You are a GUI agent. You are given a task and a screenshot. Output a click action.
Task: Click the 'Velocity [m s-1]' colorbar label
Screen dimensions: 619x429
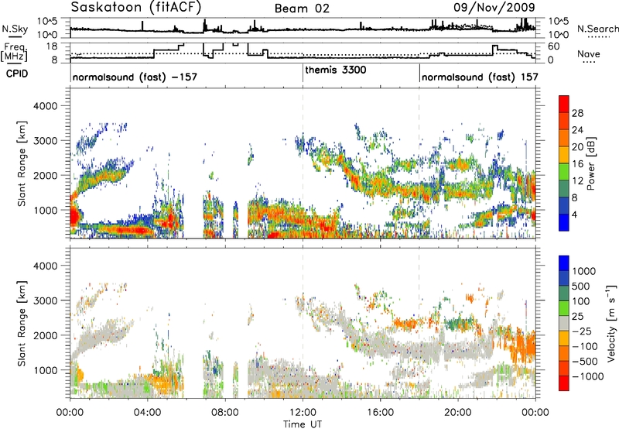coord(611,323)
